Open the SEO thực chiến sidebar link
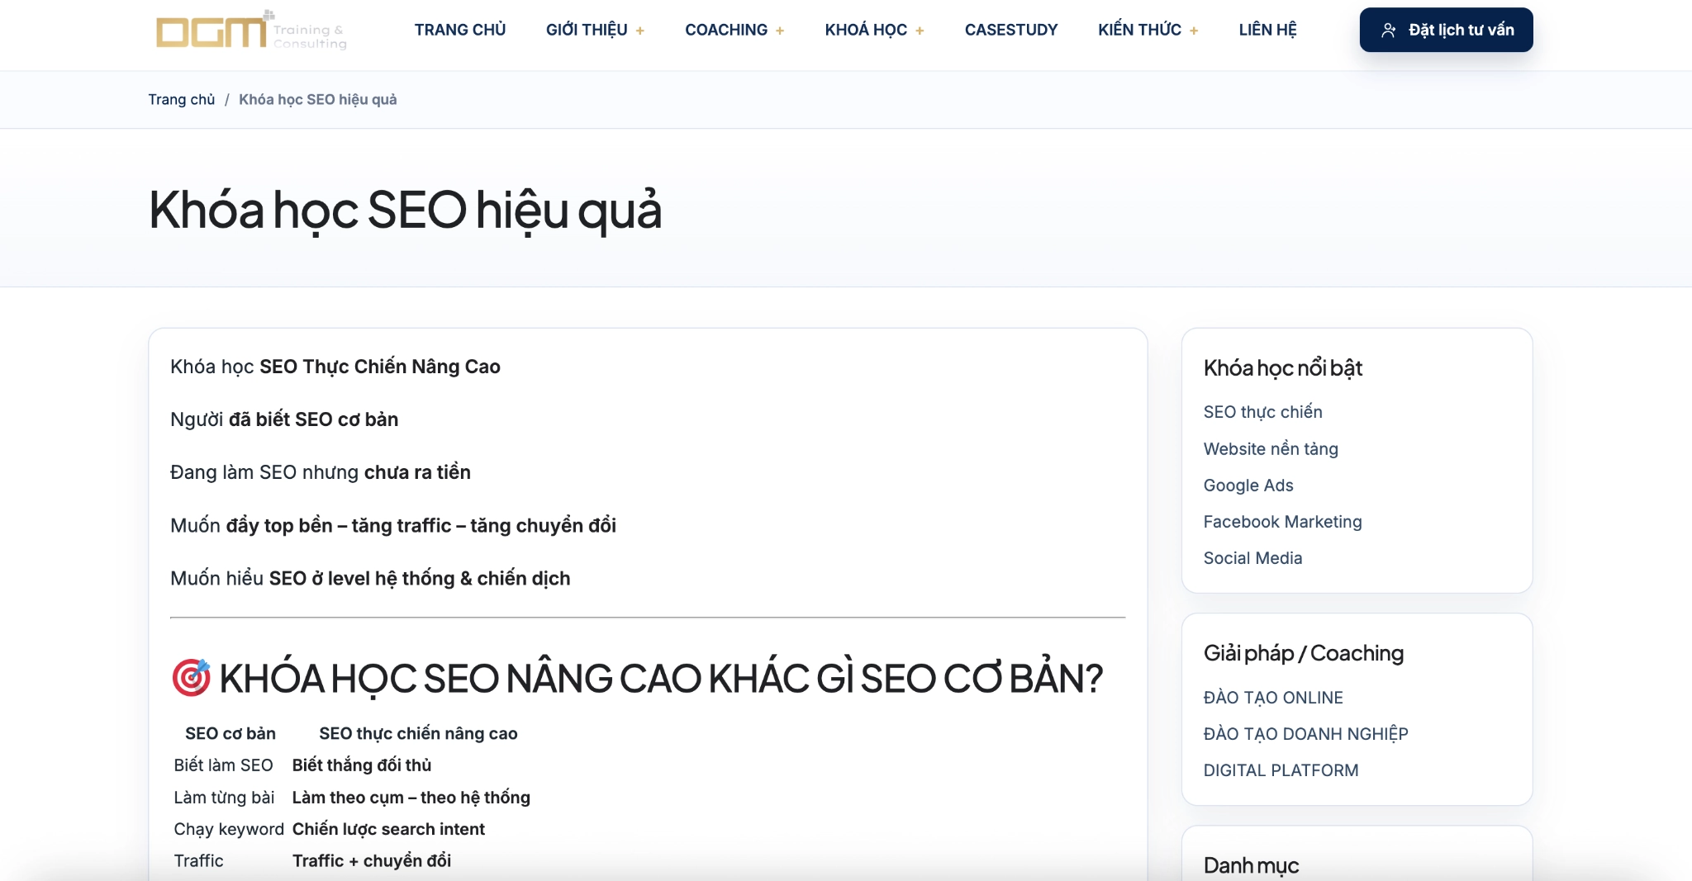 pos(1262,412)
